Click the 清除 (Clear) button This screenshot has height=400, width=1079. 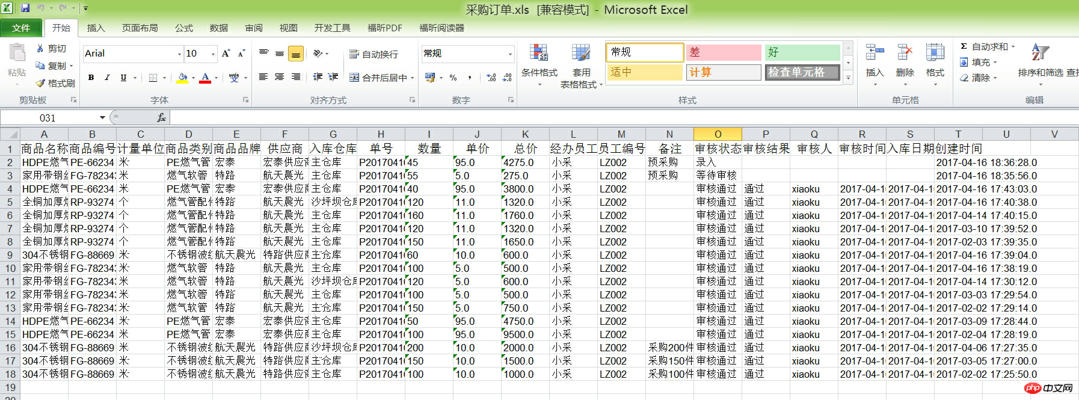pyautogui.click(x=979, y=78)
